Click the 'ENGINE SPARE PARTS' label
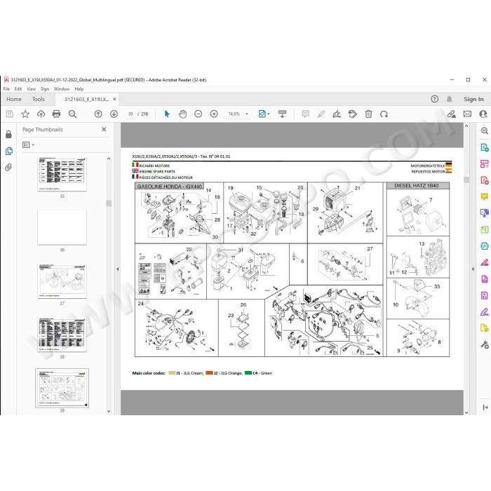The width and height of the screenshot is (491, 491). 157,172
